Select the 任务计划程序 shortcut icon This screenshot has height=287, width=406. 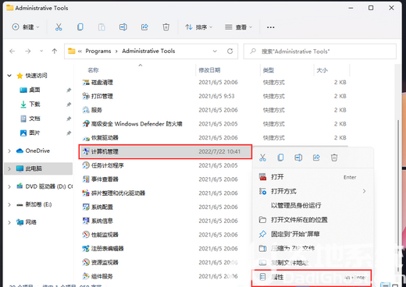(86, 165)
